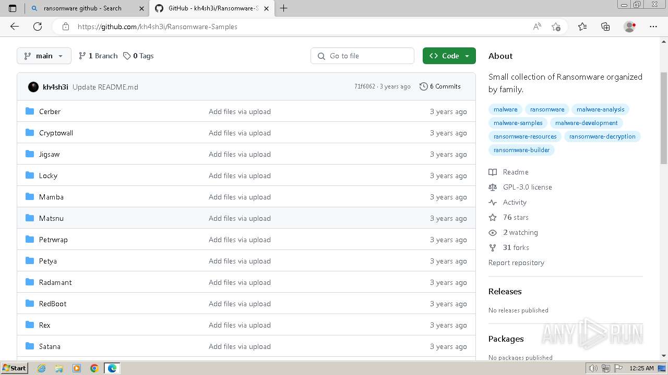Select the malware-analysis topic tag

click(600, 109)
